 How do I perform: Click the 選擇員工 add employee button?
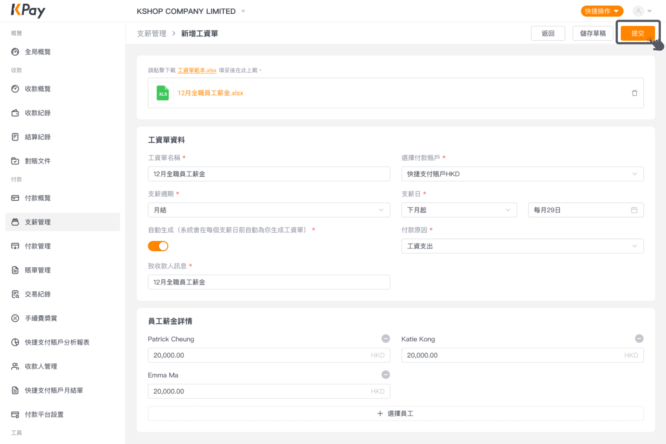tap(395, 414)
